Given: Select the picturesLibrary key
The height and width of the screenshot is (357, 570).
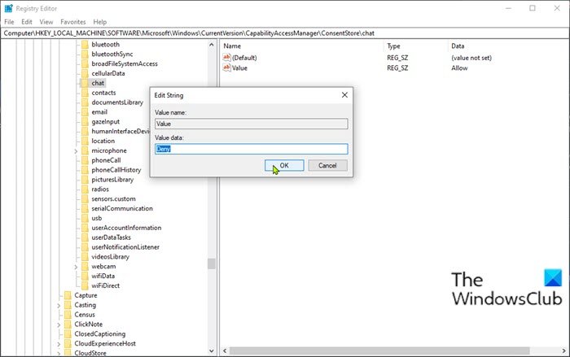Looking at the screenshot, I should (112, 180).
